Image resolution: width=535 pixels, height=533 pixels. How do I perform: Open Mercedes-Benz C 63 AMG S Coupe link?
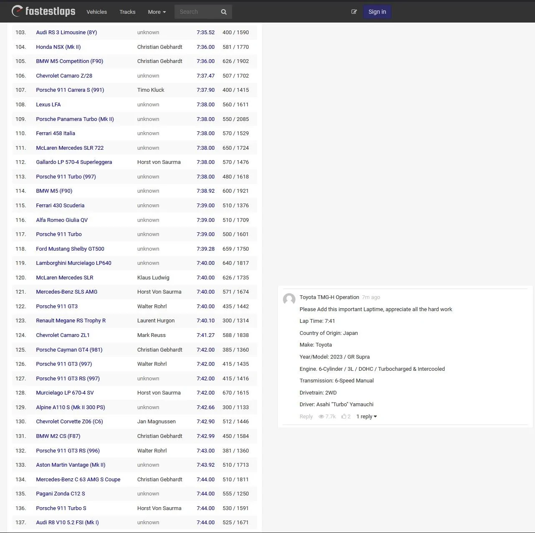(x=78, y=480)
